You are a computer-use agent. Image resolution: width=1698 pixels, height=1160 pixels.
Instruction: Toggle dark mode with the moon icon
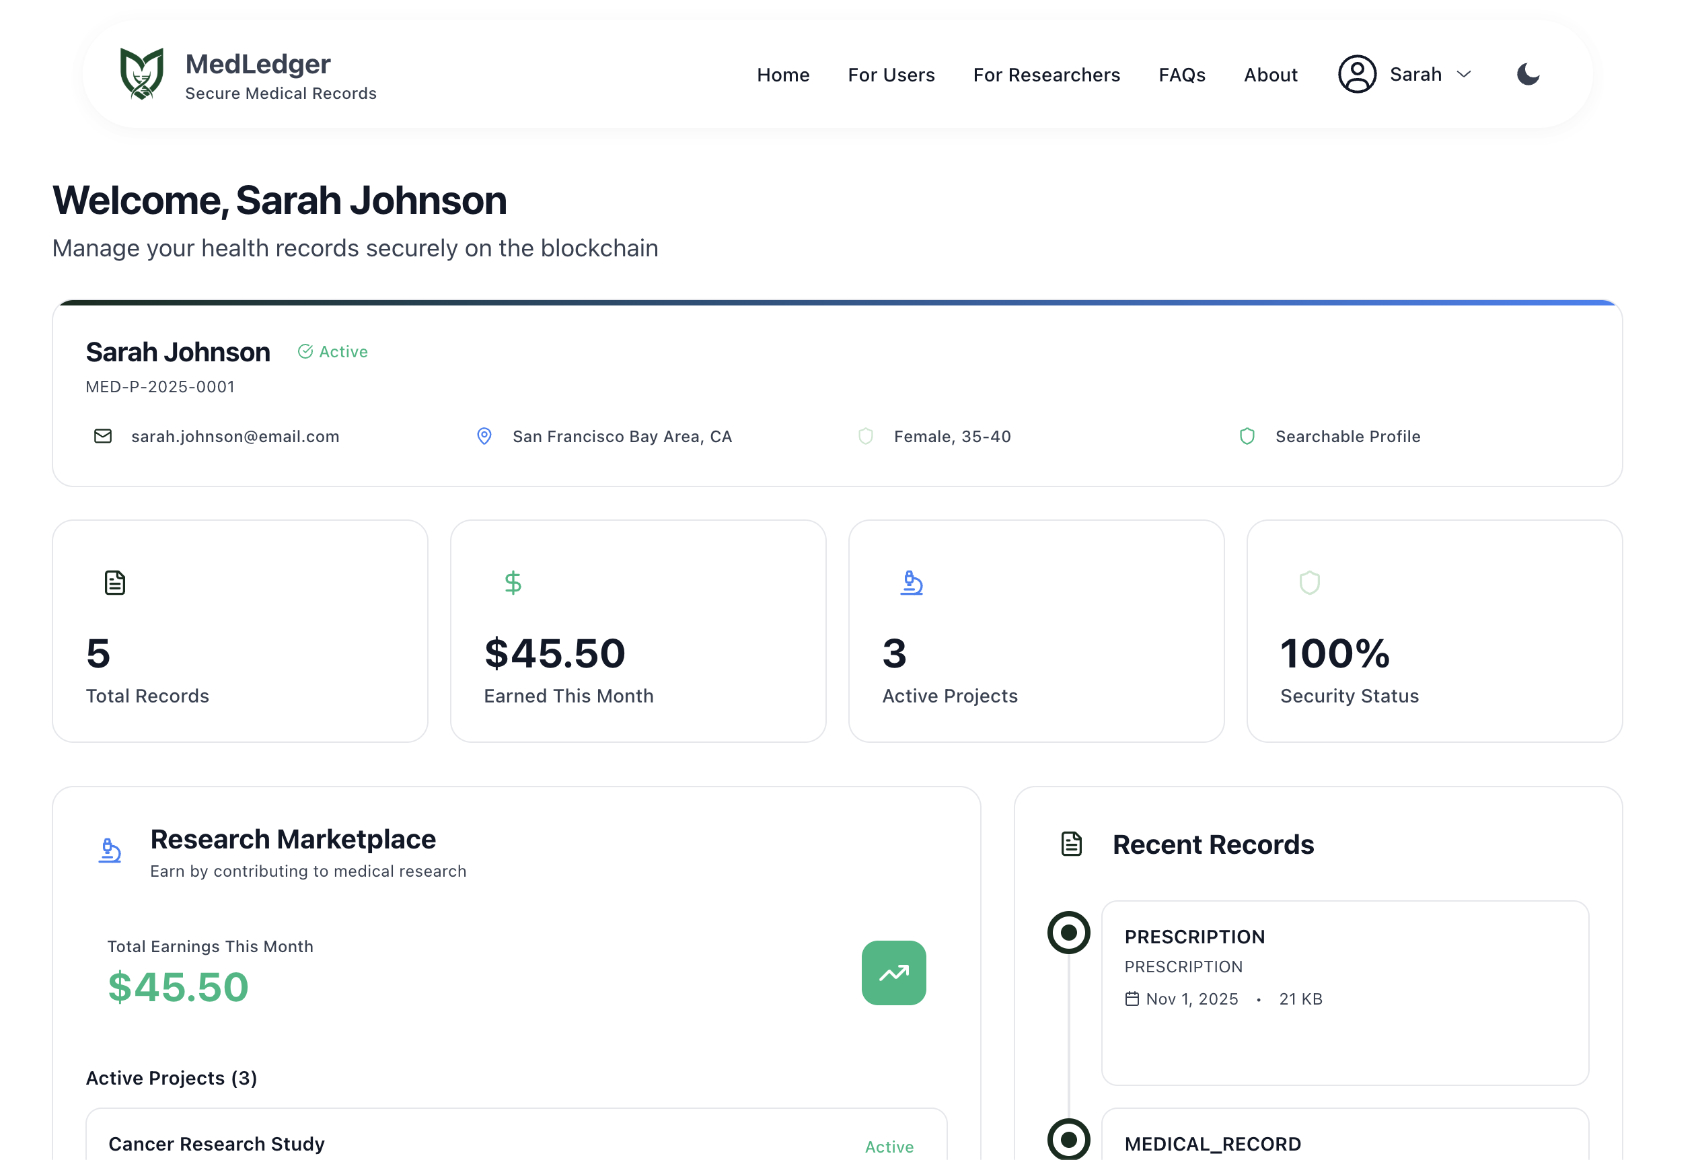1527,75
